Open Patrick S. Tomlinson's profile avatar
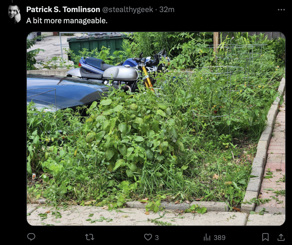The height and width of the screenshot is (245, 292). coord(14,14)
